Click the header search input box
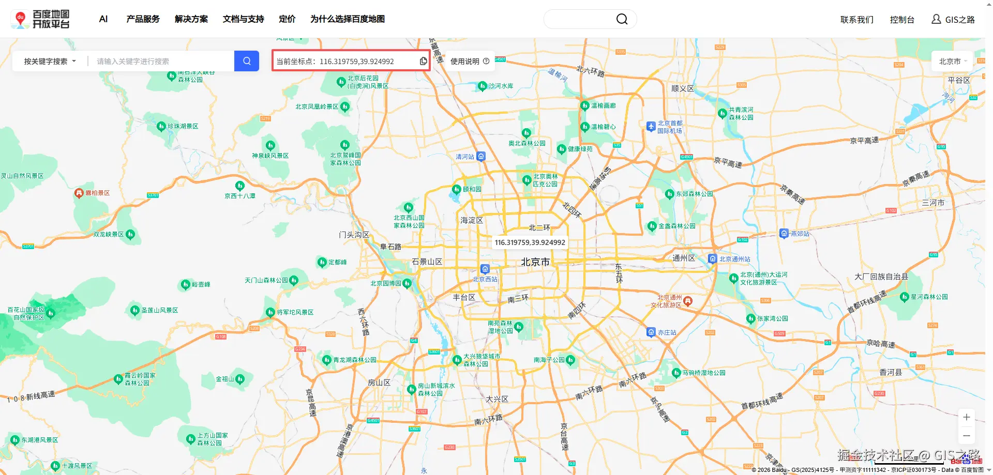 click(x=579, y=19)
